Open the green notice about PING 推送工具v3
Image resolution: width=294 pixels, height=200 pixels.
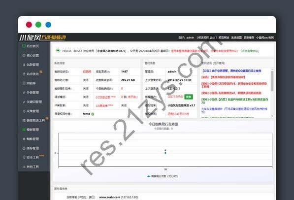pyautogui.click(x=235, y=101)
